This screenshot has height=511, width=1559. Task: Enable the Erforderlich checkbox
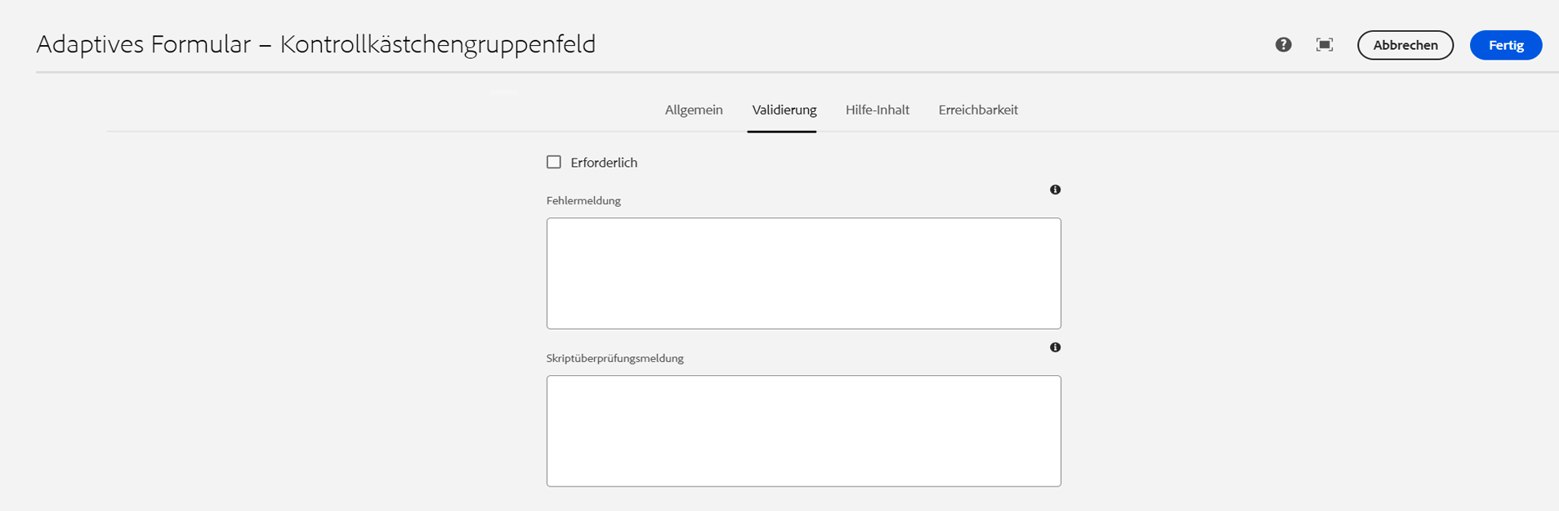[x=554, y=162]
